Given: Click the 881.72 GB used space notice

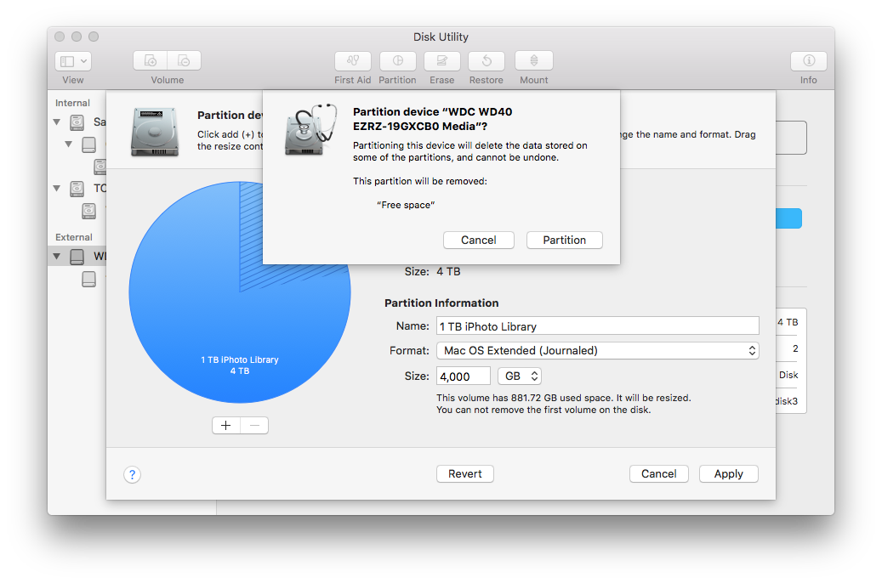Looking at the screenshot, I should (x=564, y=398).
